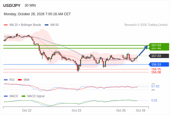Click the green MACD Signal legend swatch

point(23,96)
